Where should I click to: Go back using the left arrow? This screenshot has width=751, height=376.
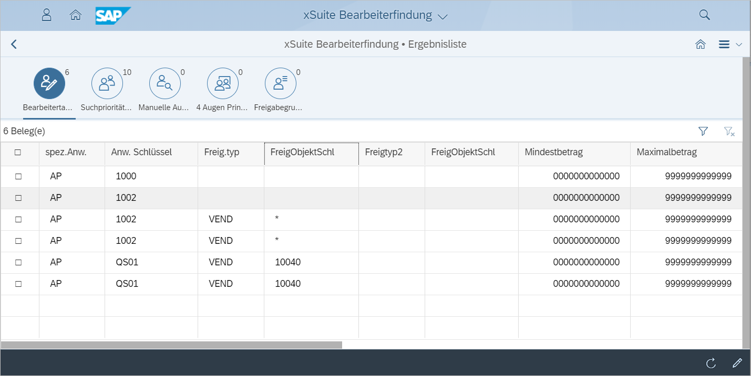[x=14, y=44]
